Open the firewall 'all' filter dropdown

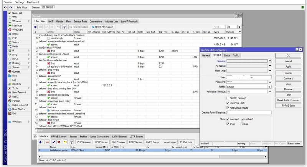(x=239, y=27)
